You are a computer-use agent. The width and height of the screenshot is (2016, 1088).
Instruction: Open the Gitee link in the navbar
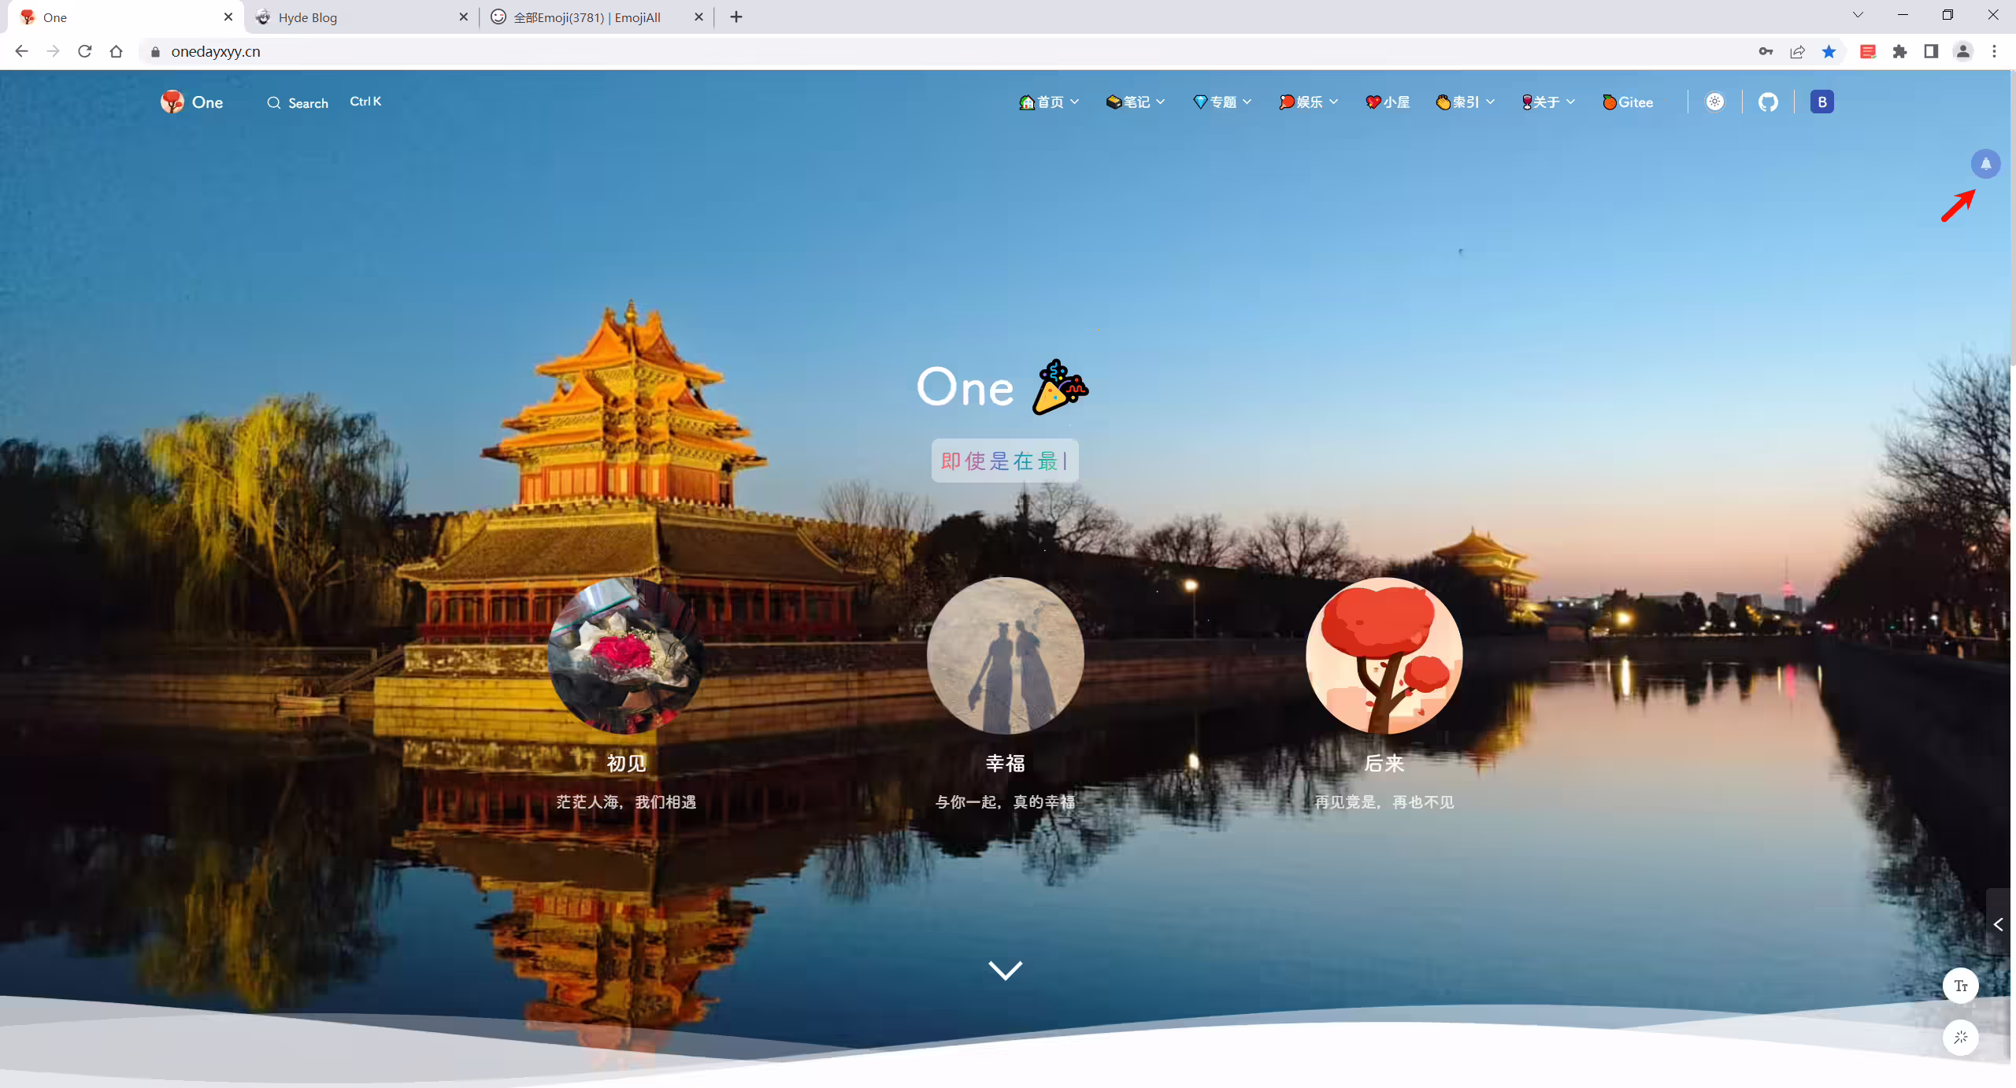(1627, 102)
